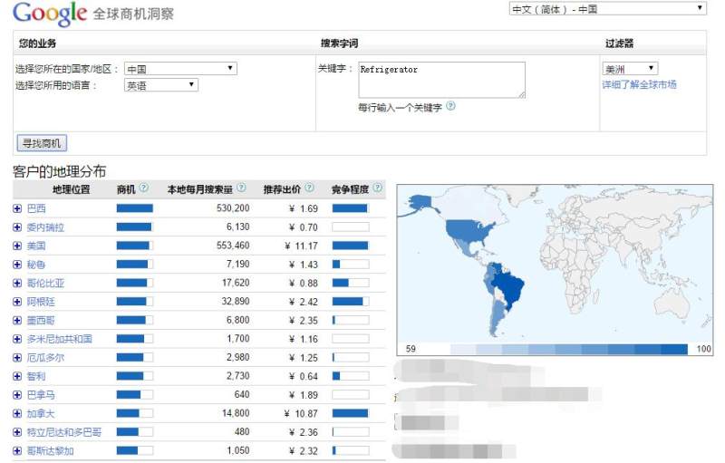Expand the 加拿大 row plus icon
Image resolution: width=725 pixels, height=463 pixels.
[17, 413]
